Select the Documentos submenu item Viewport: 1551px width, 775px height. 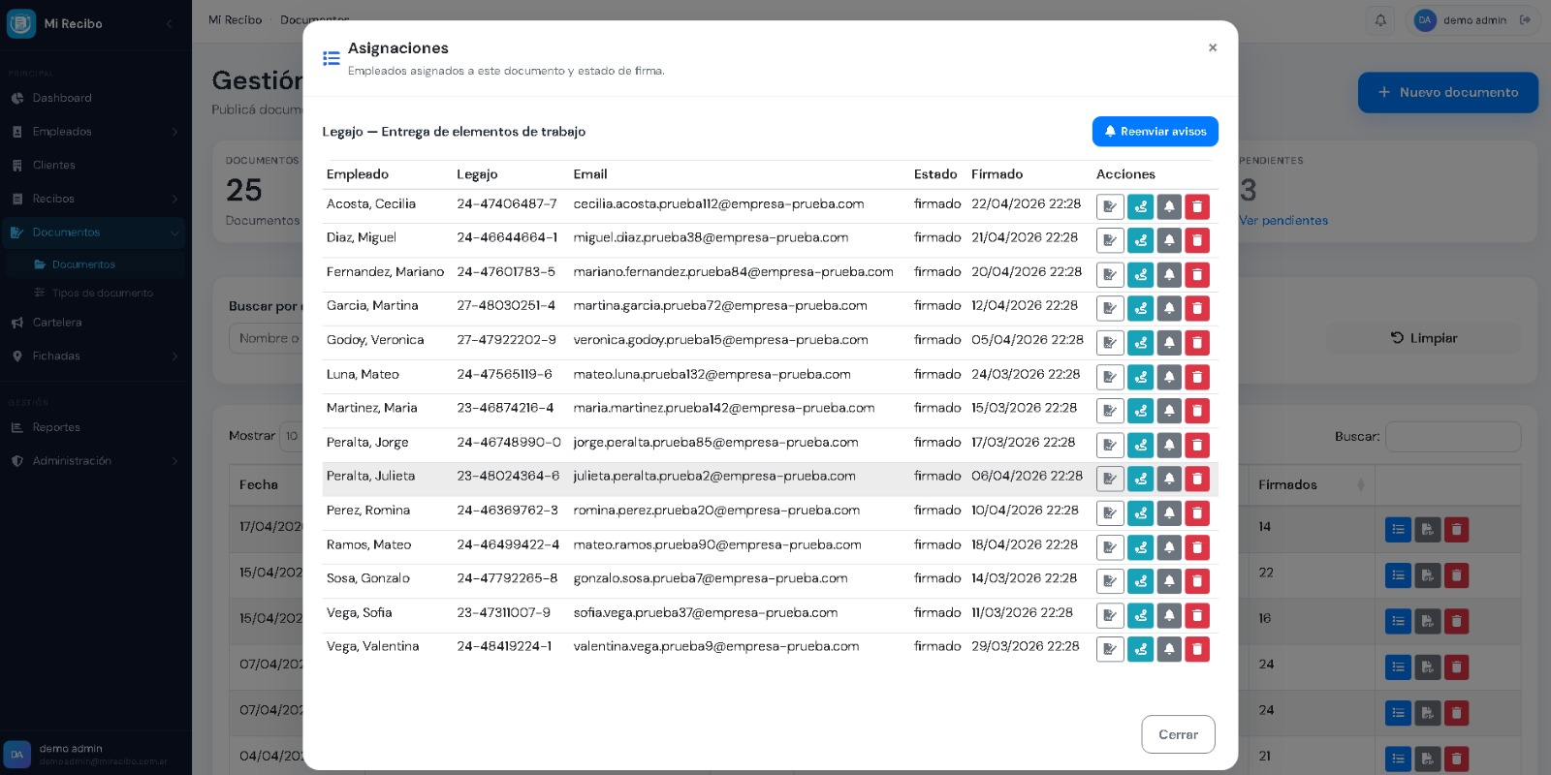click(95, 264)
